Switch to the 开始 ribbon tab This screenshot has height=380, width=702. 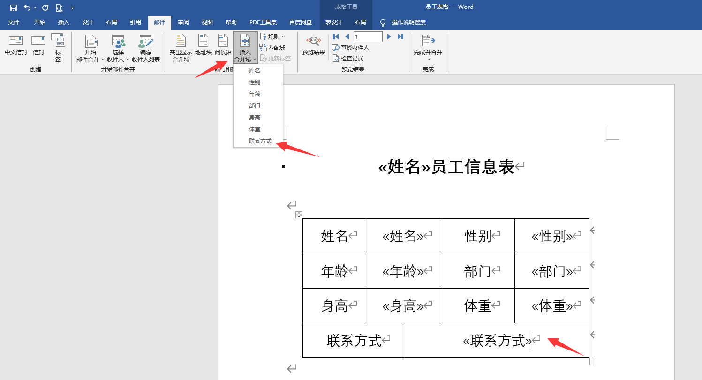coord(40,22)
